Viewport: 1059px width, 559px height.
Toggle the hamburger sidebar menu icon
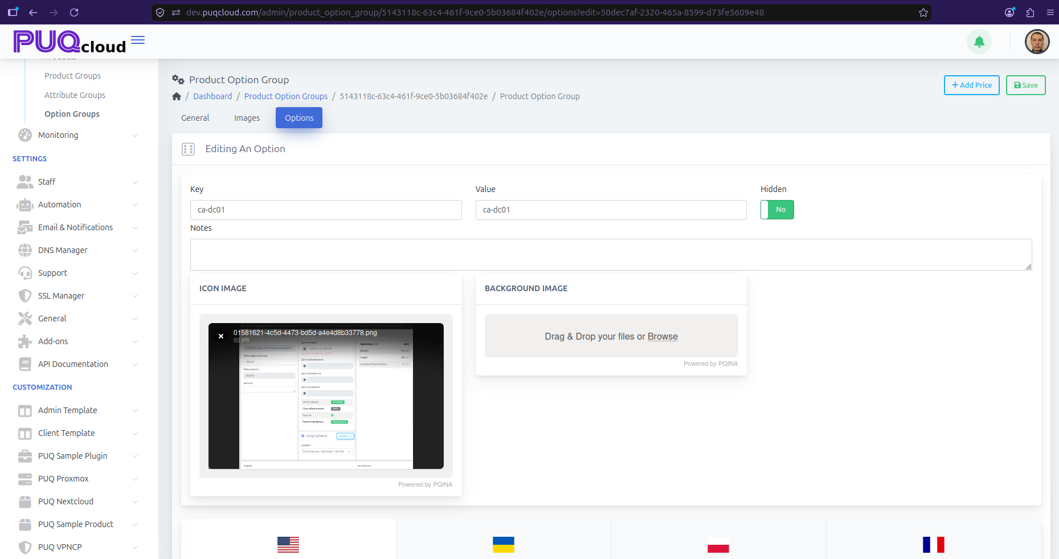pos(138,40)
